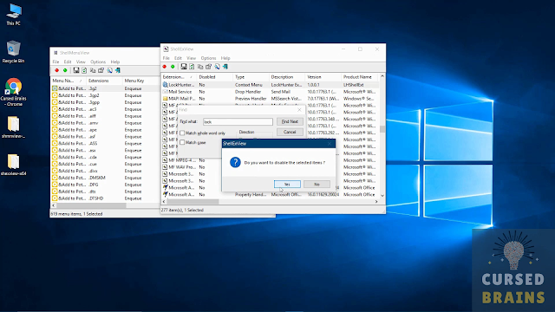555x312 pixels.
Task: Click the Copy icon in ShellExView toolbar
Action: click(x=200, y=67)
